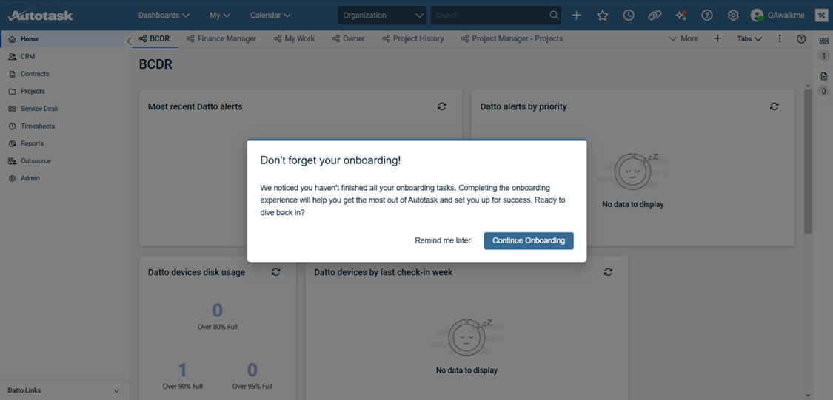Viewport: 833px width, 400px height.
Task: Expand the Datto Links section
Action: click(65, 390)
